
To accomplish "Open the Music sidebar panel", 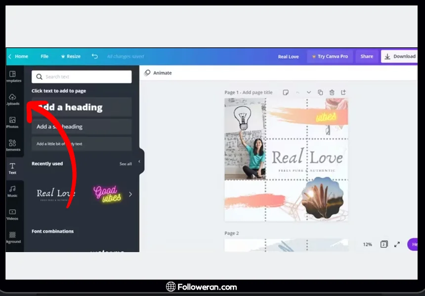I will point(12,191).
